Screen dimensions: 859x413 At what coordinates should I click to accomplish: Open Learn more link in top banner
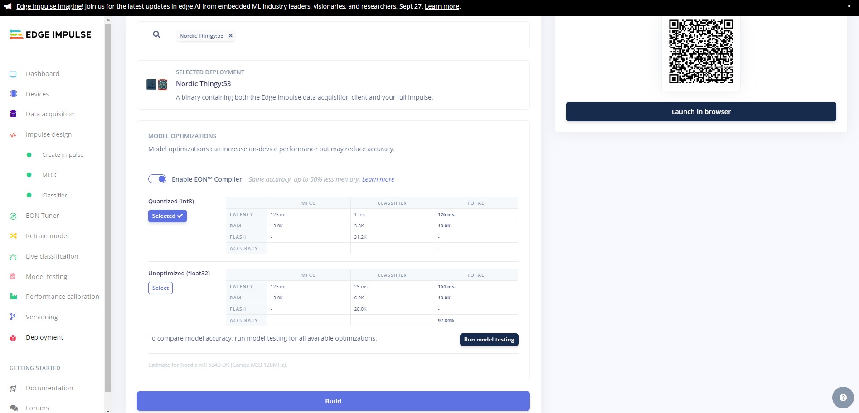click(x=442, y=6)
